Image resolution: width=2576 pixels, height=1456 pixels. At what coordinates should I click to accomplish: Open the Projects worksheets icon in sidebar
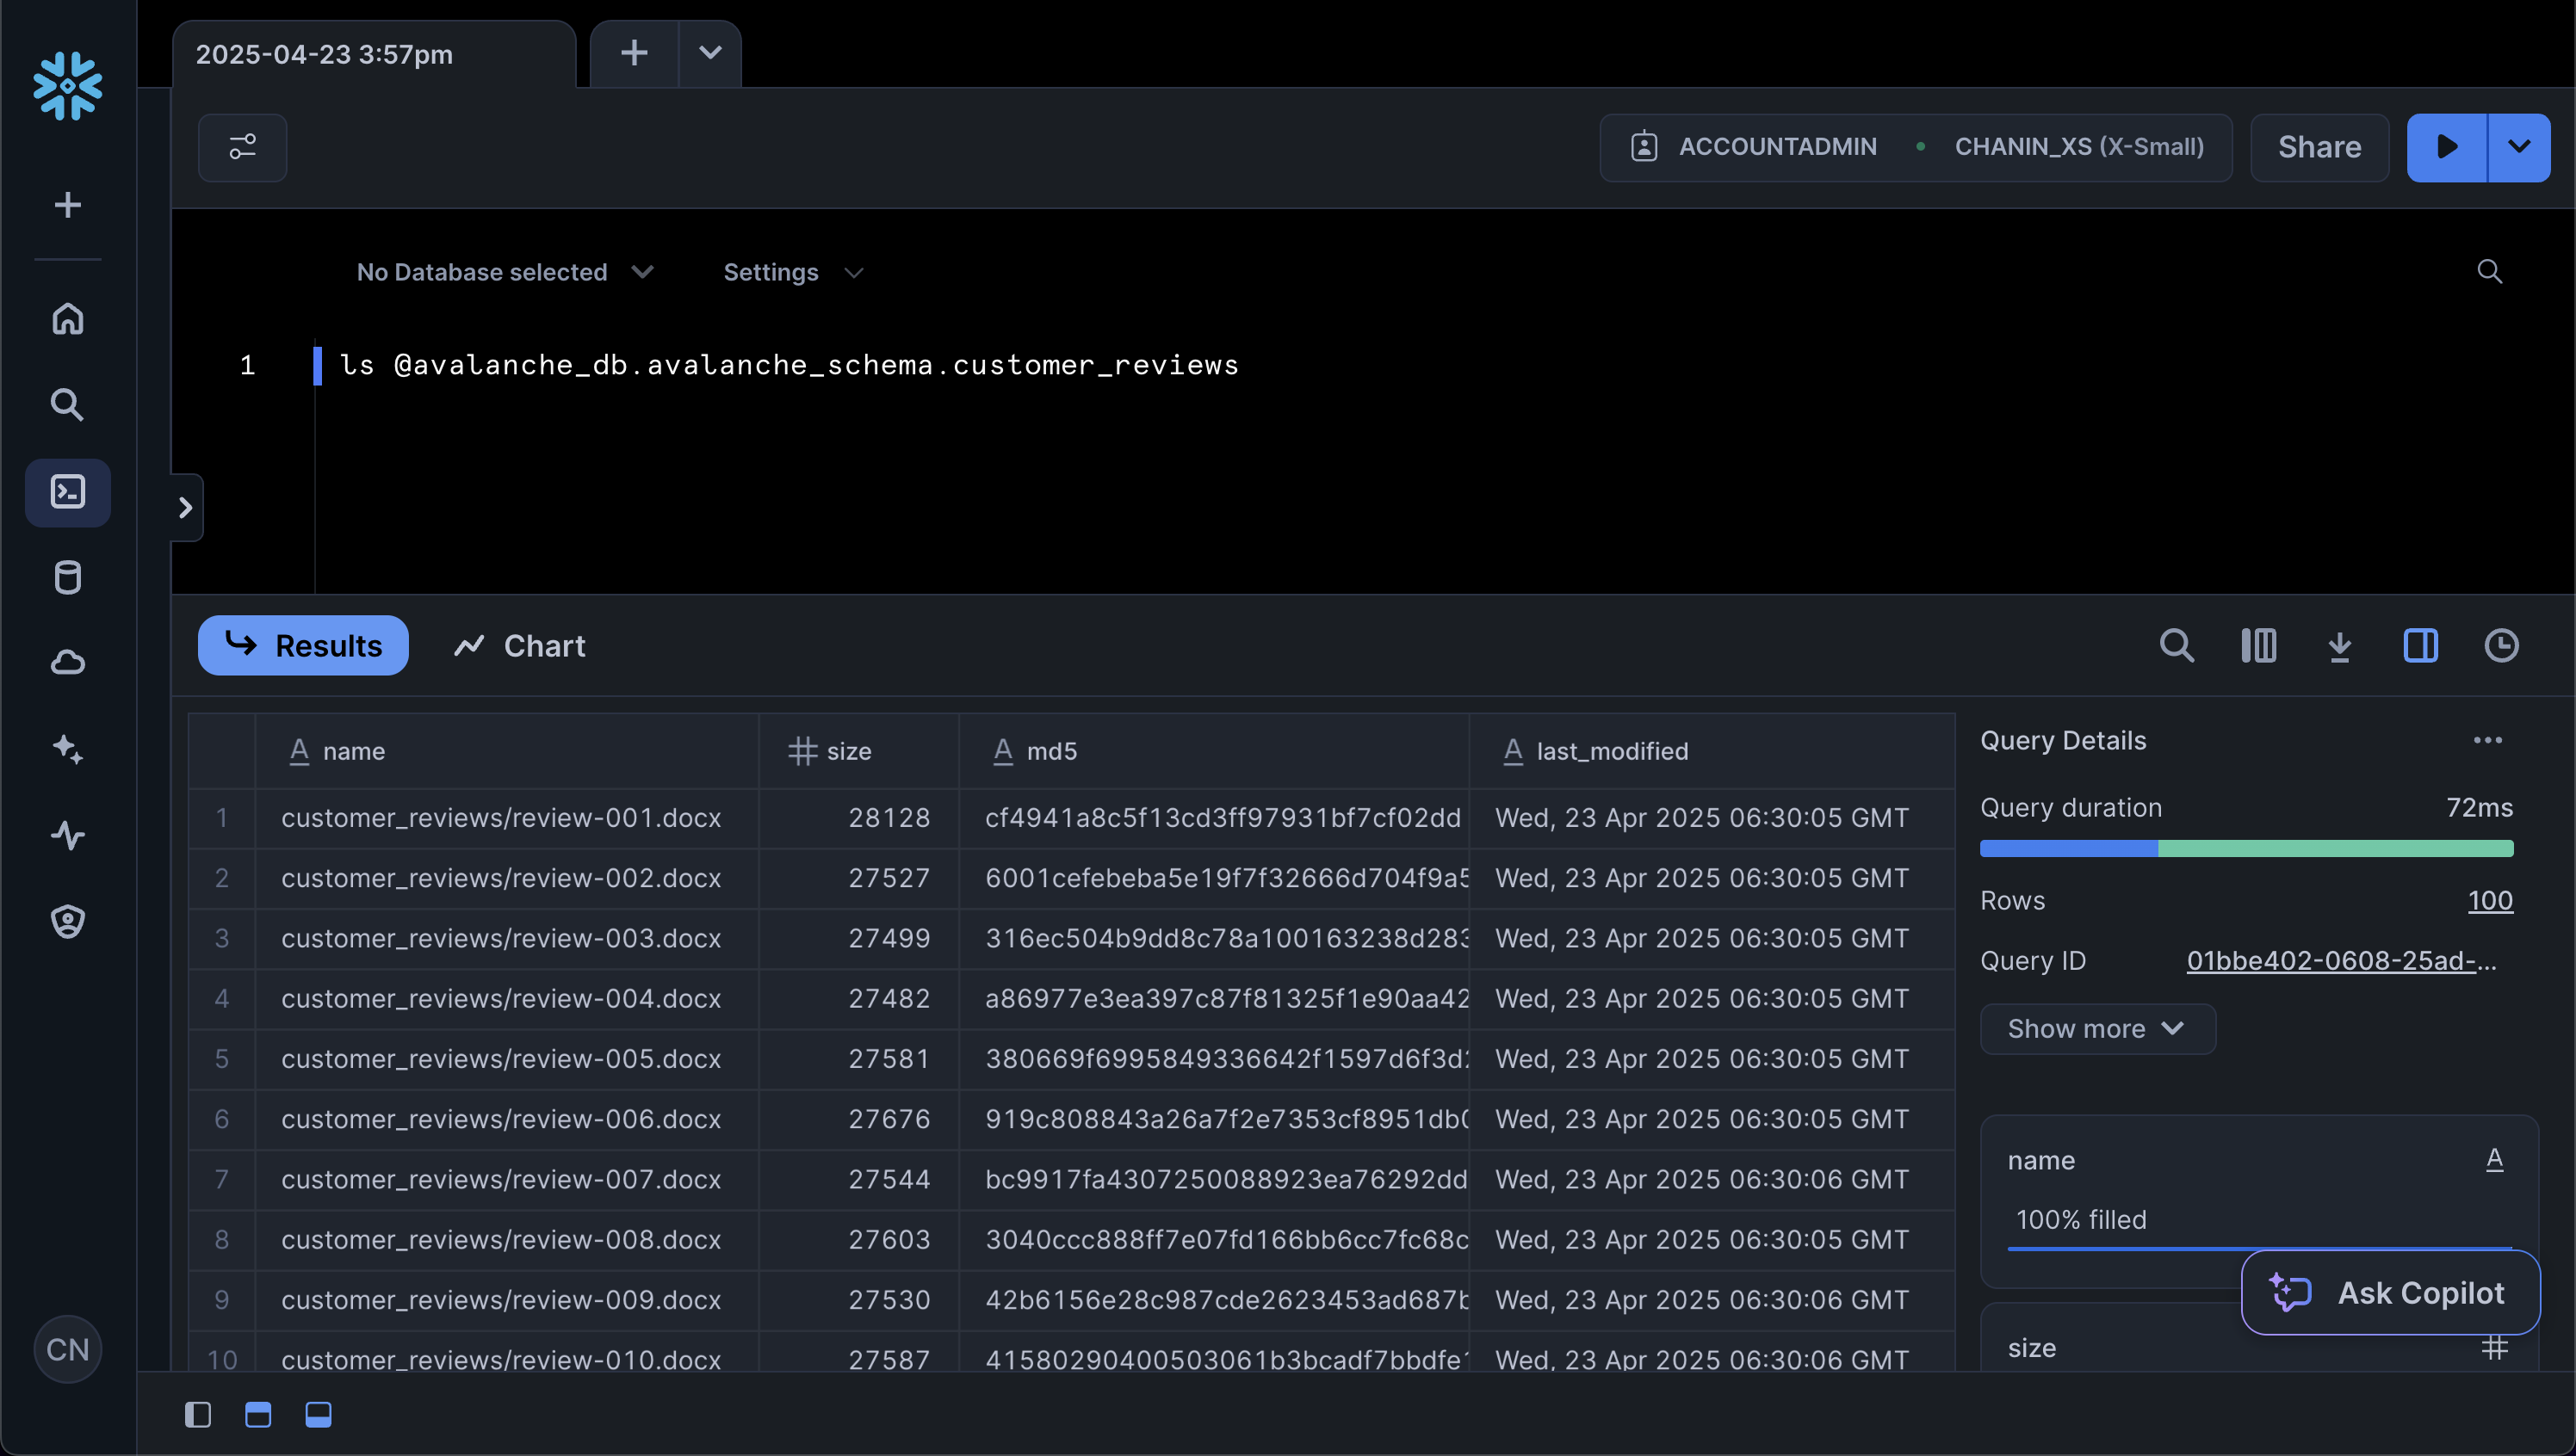67,492
